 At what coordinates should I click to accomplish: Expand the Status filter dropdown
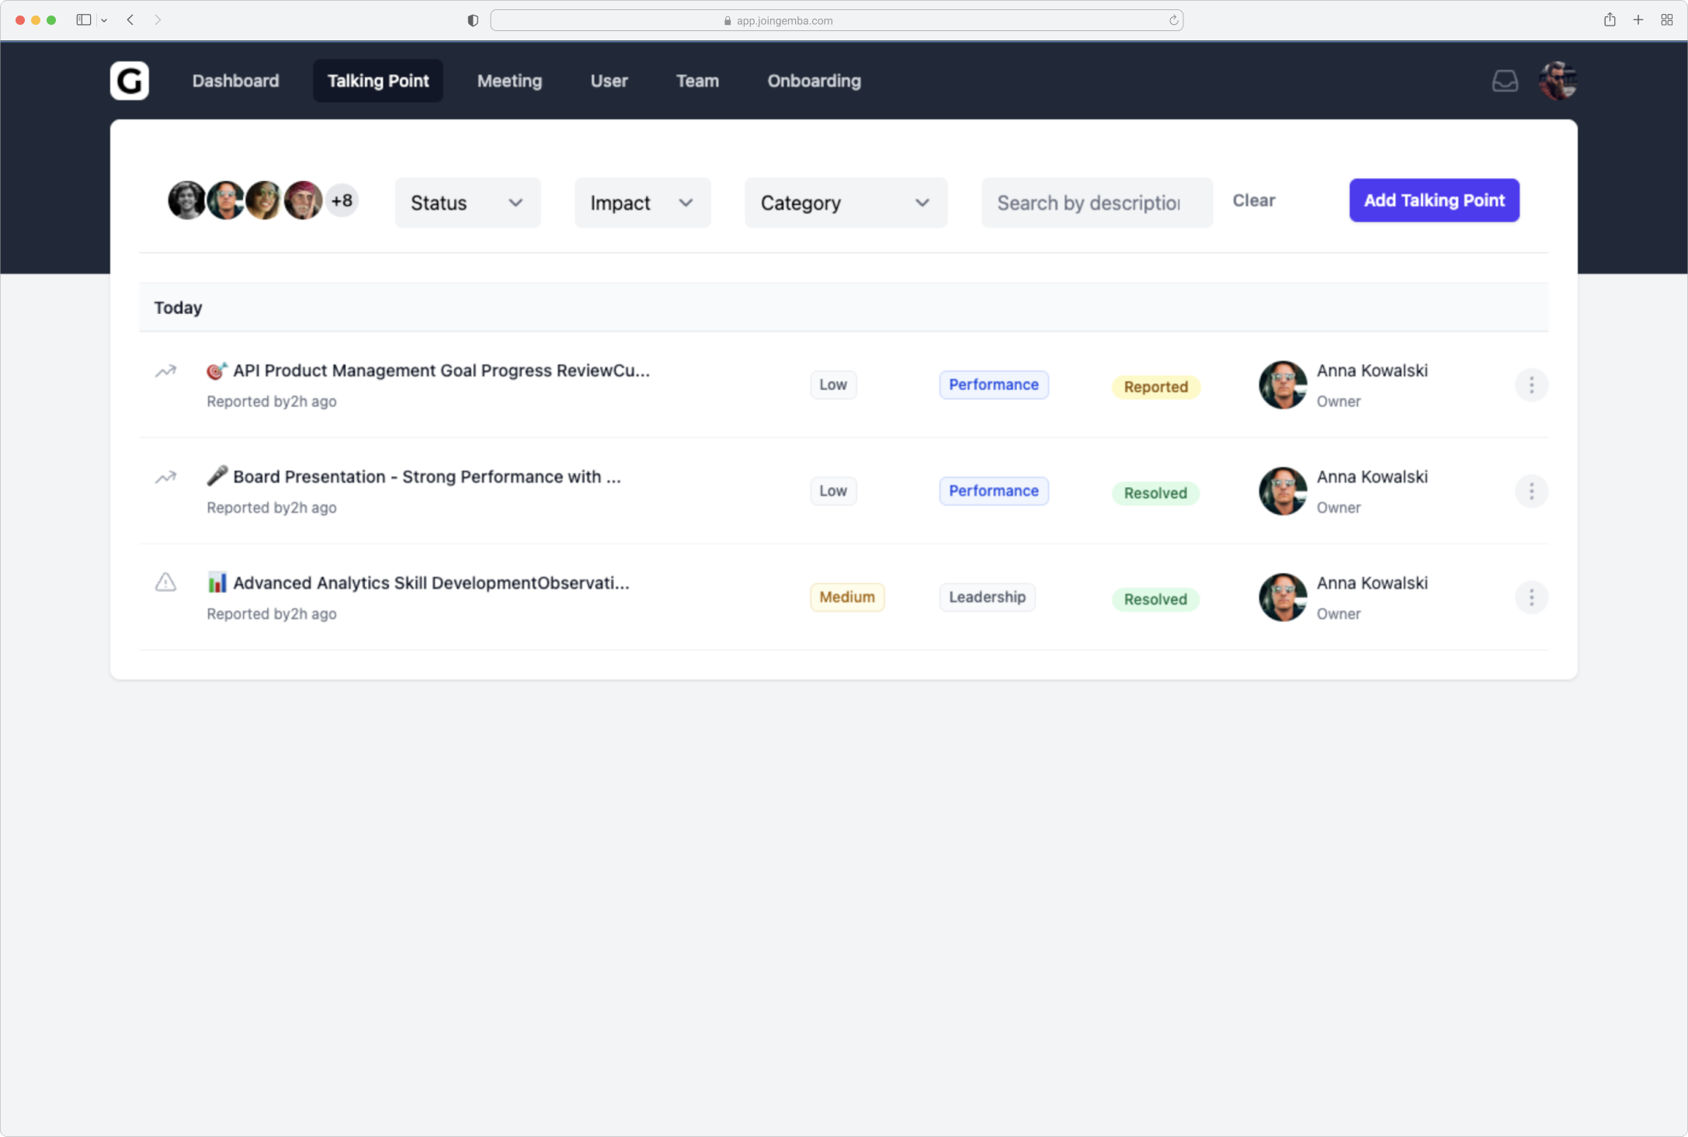click(x=467, y=203)
